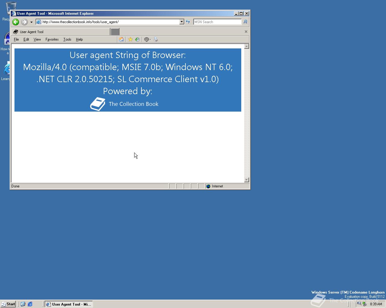Click into the MSN Search box

[x=217, y=22]
